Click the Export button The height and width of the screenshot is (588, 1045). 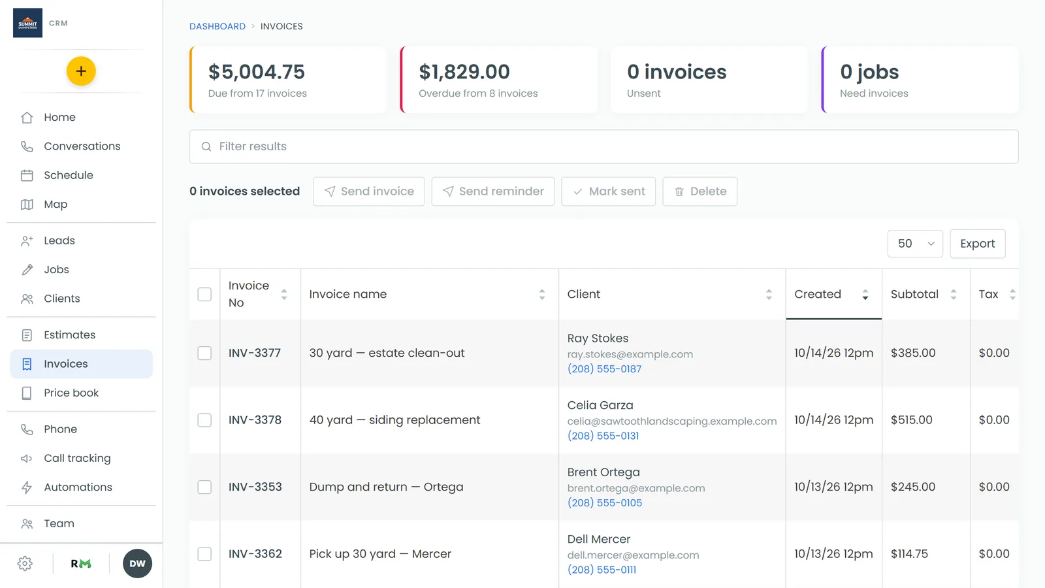click(978, 244)
